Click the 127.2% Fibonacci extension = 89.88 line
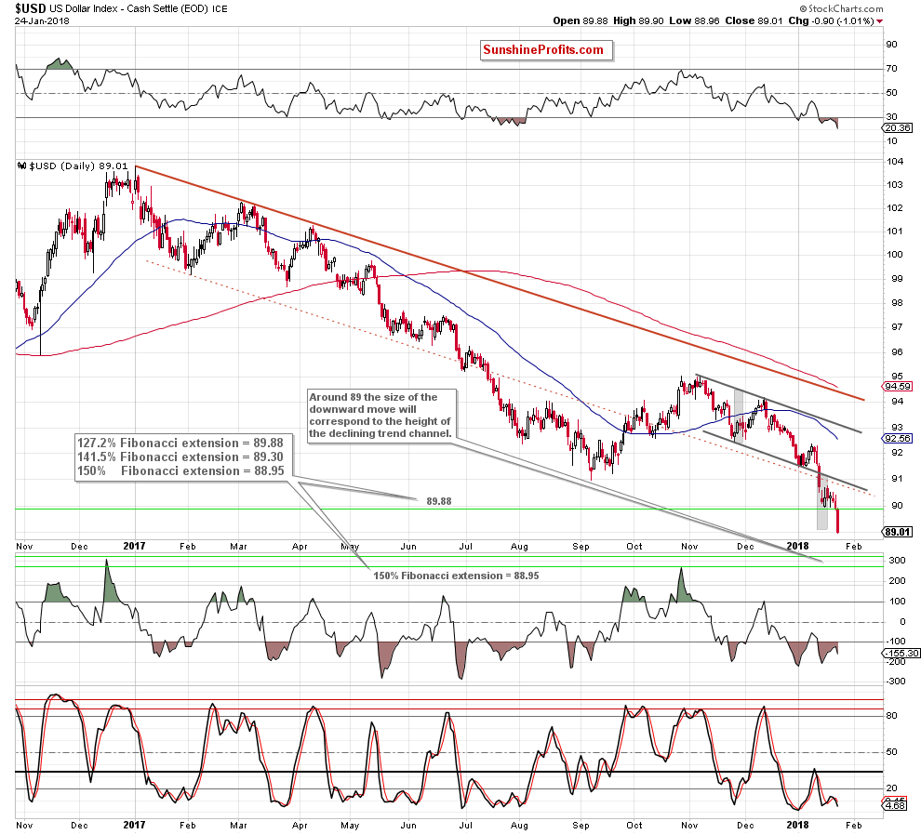The height and width of the screenshot is (834, 921). coord(180,443)
